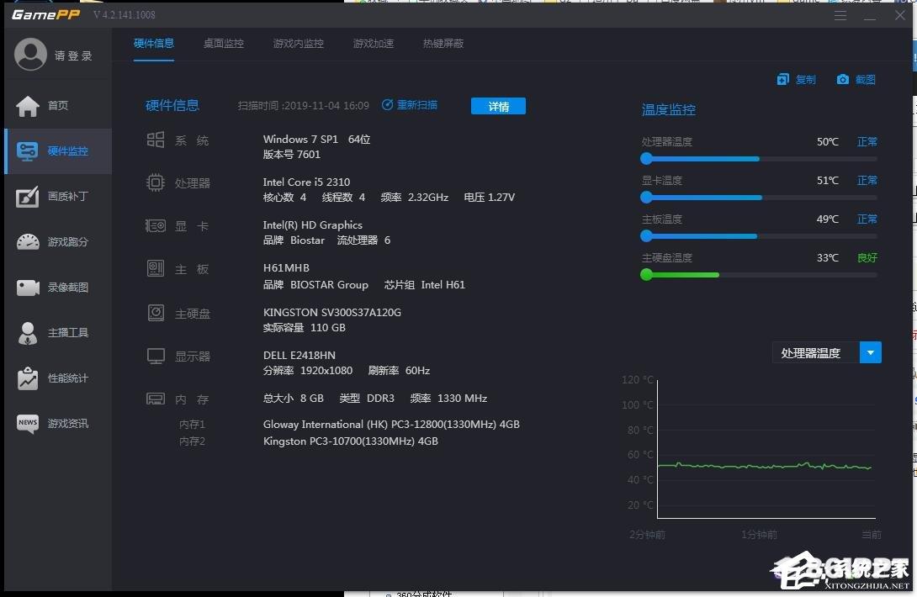917x597 pixels.
Task: Click Intel Core i5 2310 text
Action: (x=306, y=182)
